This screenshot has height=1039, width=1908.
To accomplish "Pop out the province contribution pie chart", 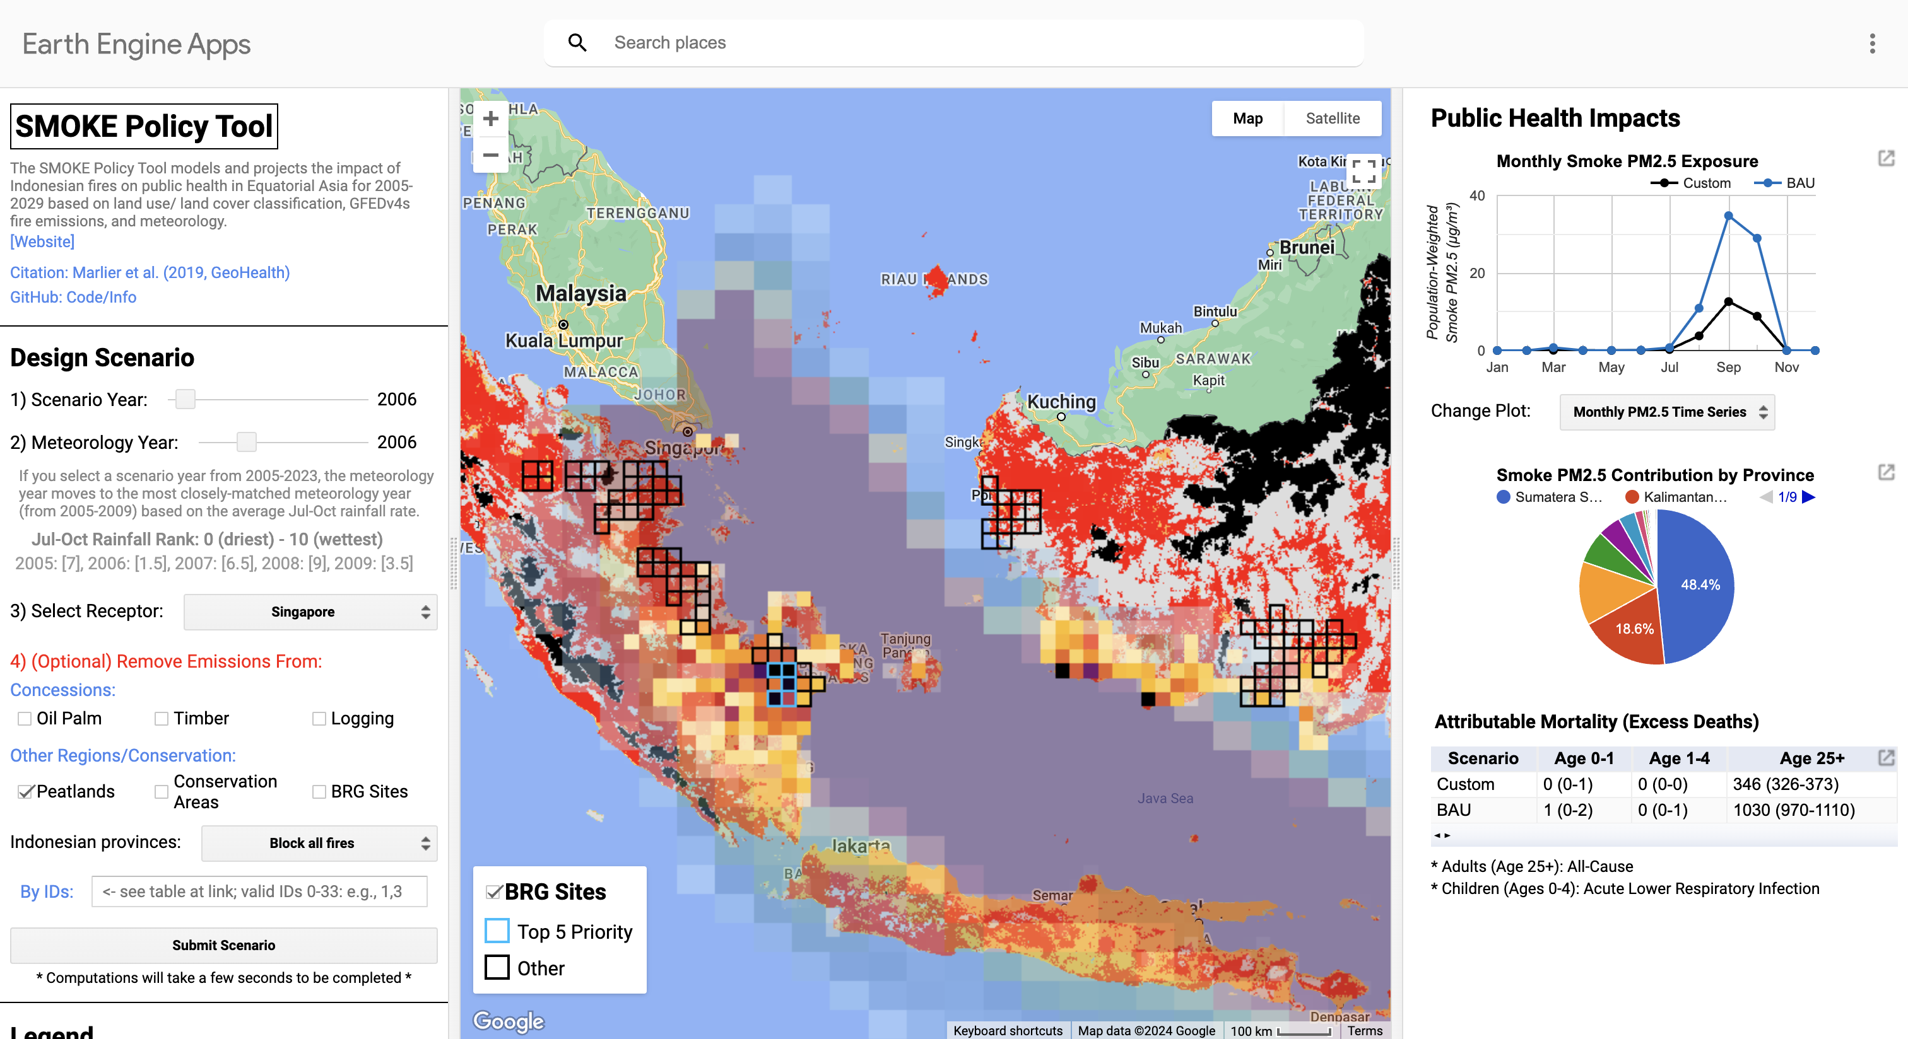I will pyautogui.click(x=1886, y=472).
